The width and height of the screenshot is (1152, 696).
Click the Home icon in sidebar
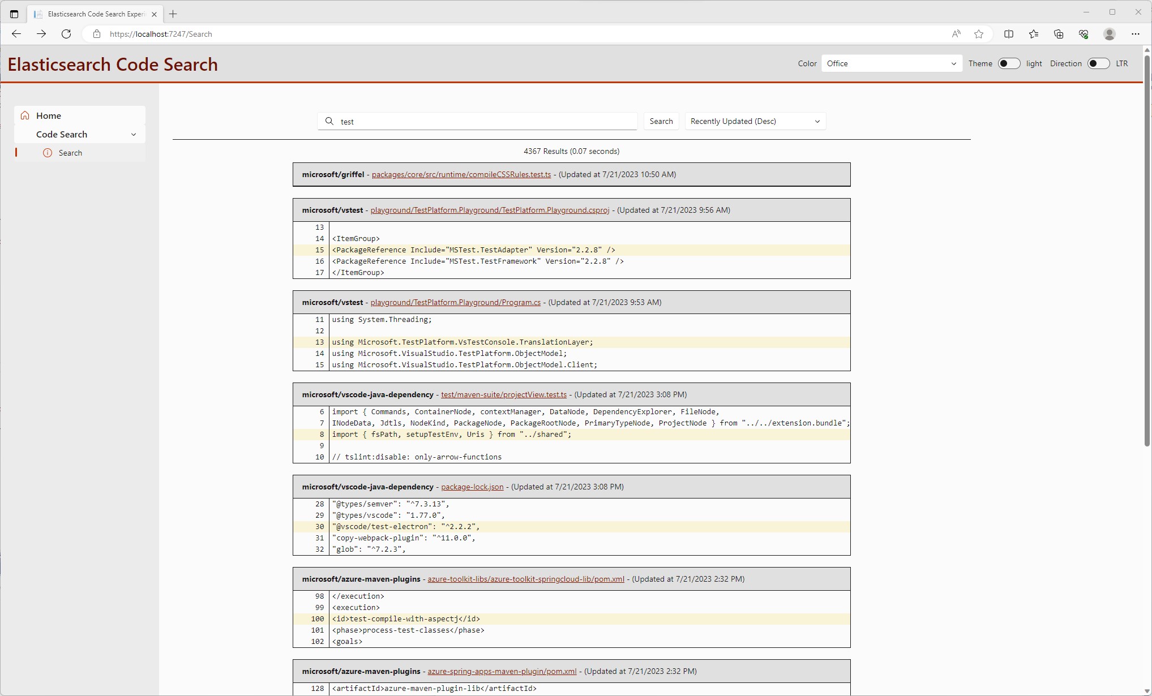(25, 115)
